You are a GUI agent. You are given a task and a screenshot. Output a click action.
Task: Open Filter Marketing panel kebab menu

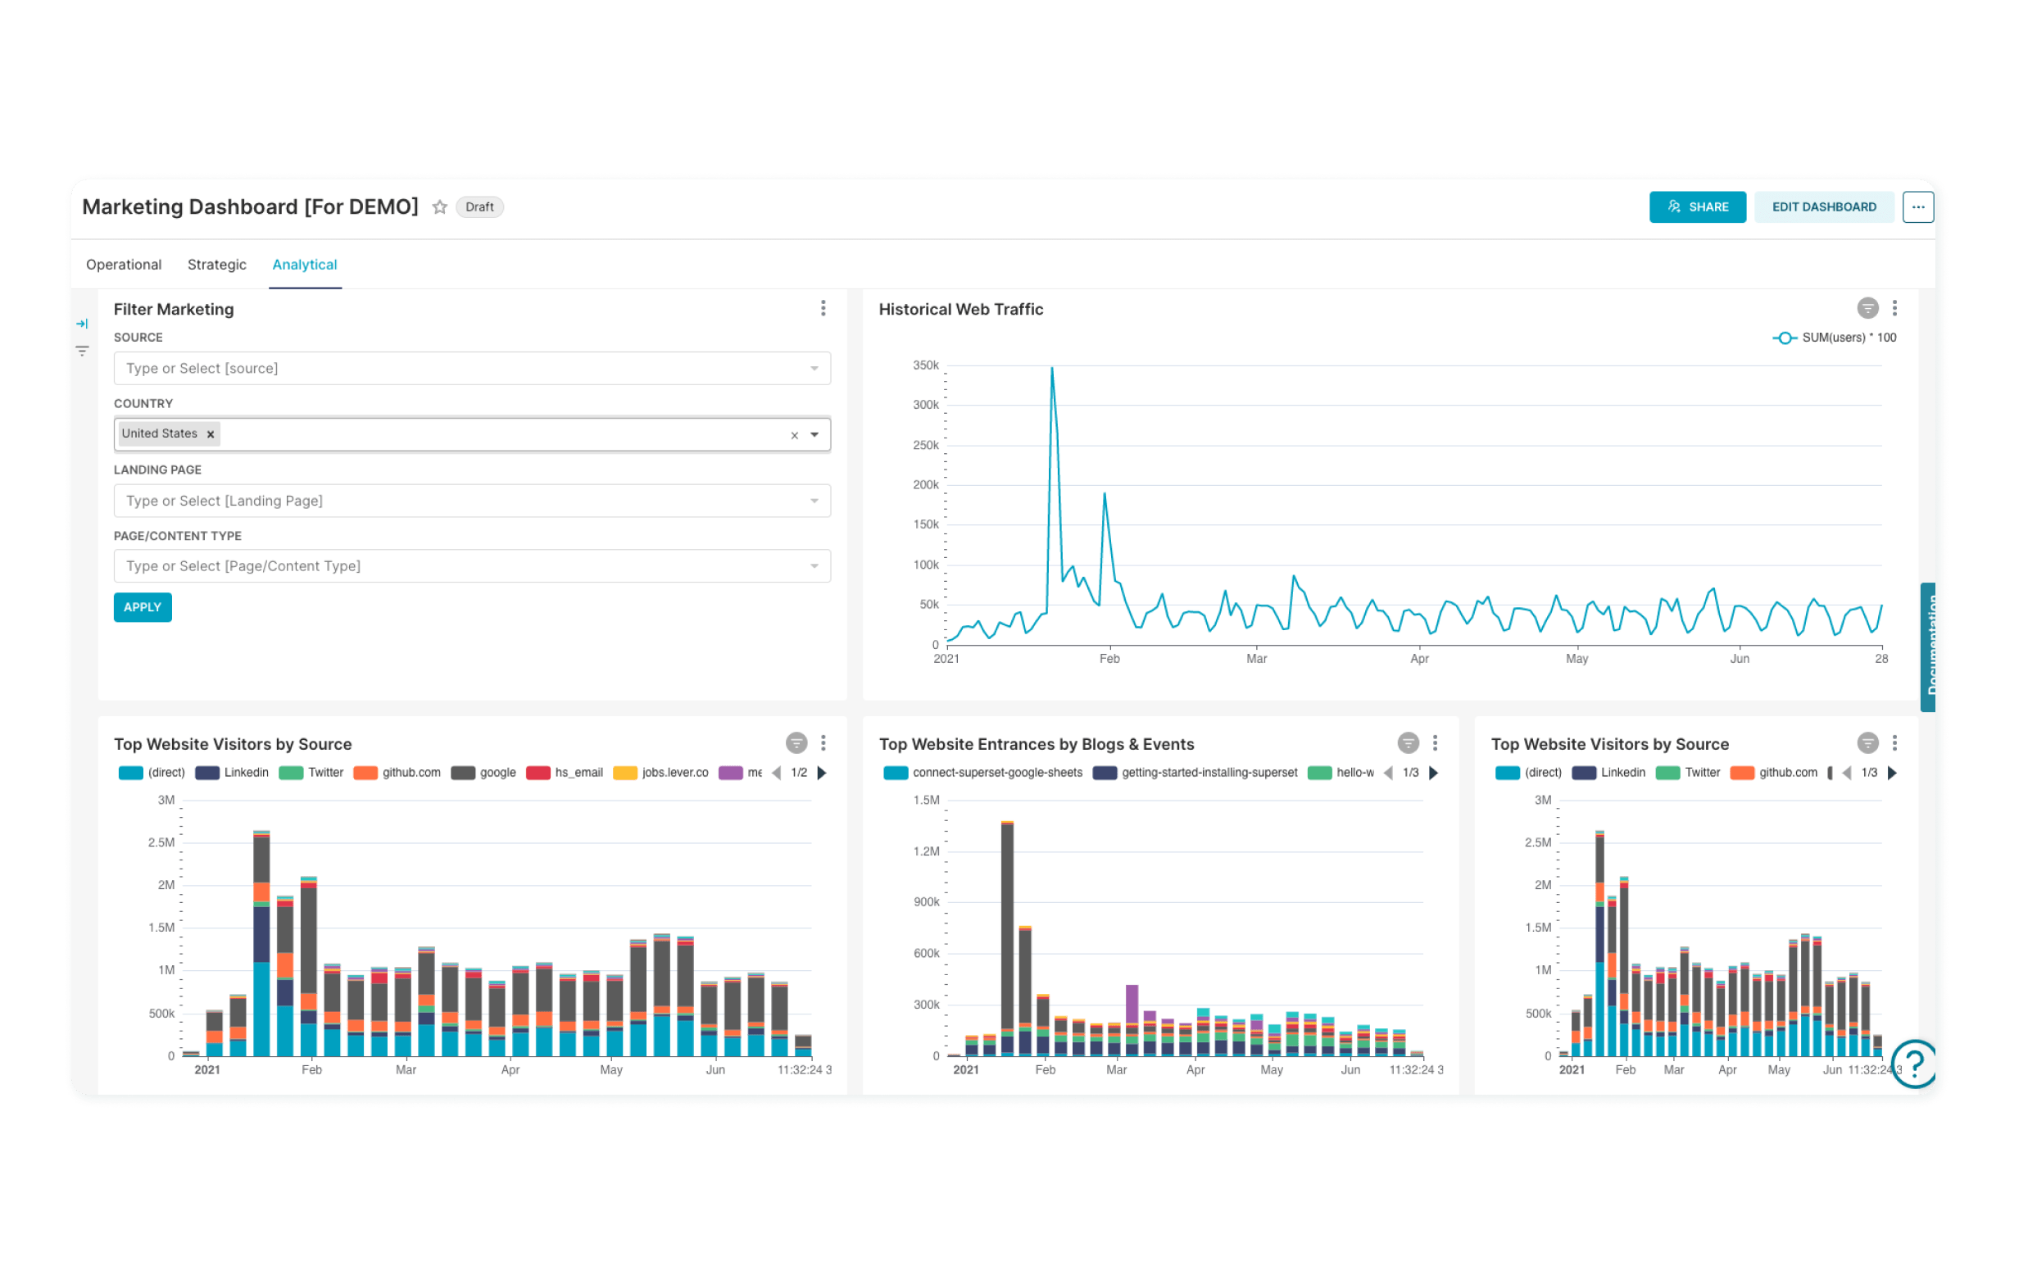(823, 309)
